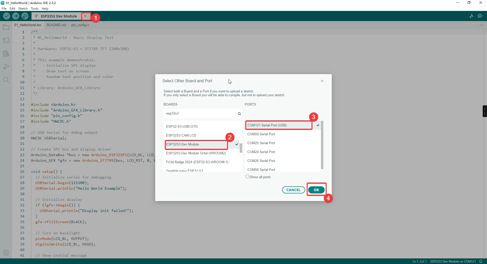Click the void setup() code line
The width and height of the screenshot is (487, 264).
[x=46, y=172]
